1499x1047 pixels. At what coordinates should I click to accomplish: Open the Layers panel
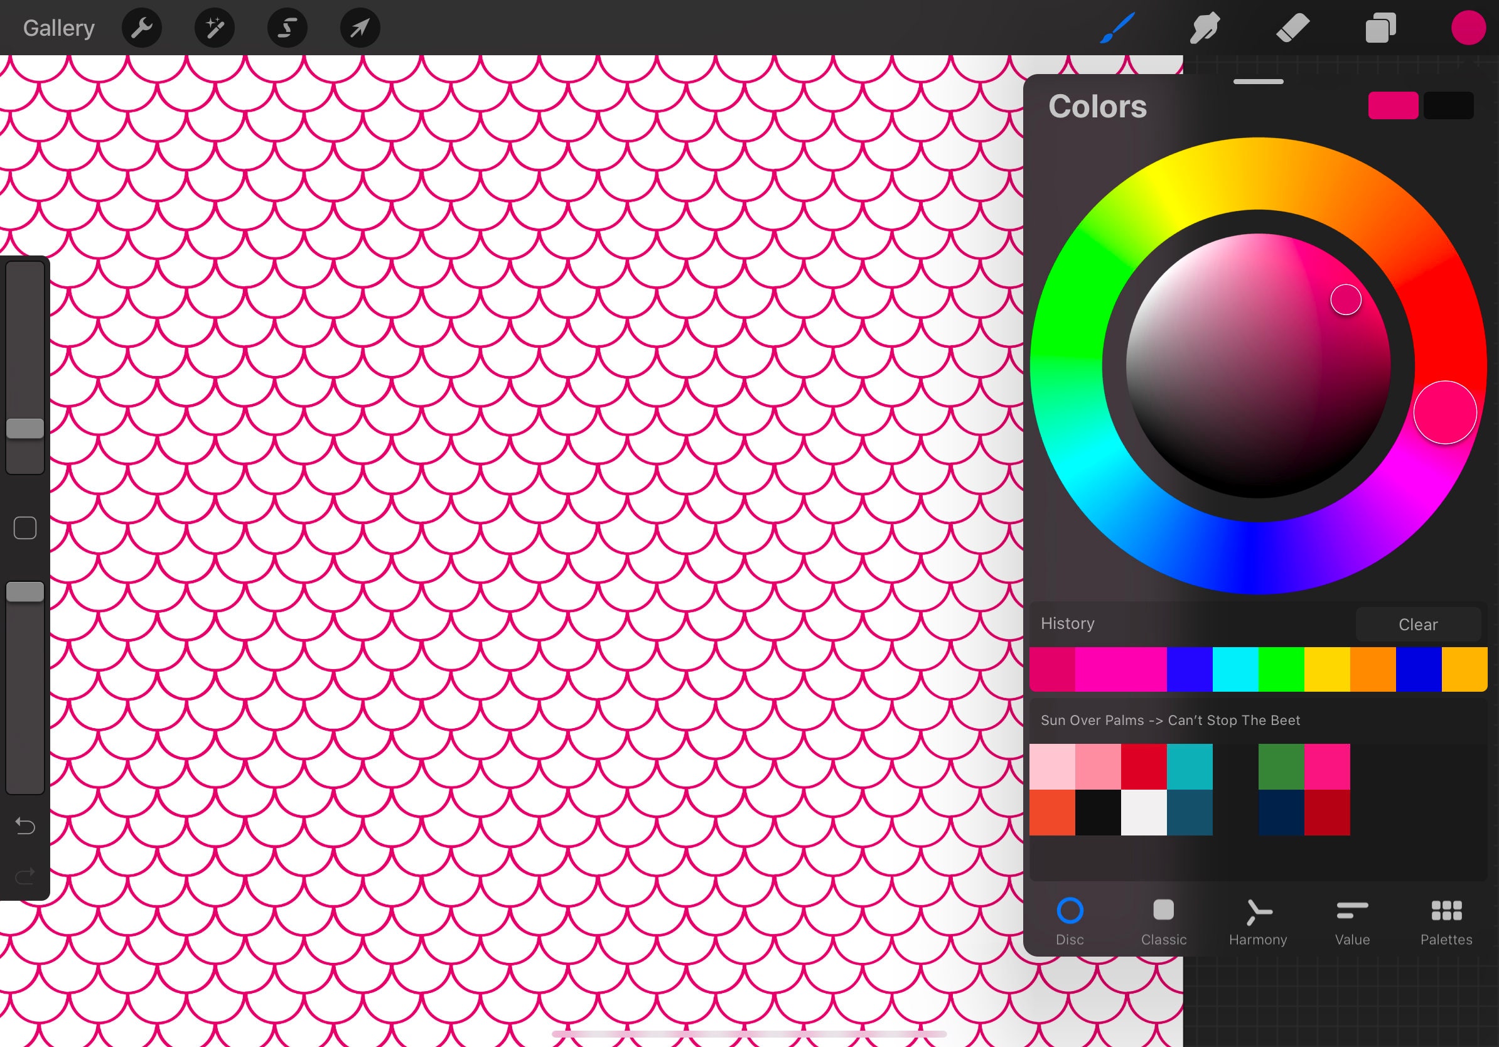1380,28
